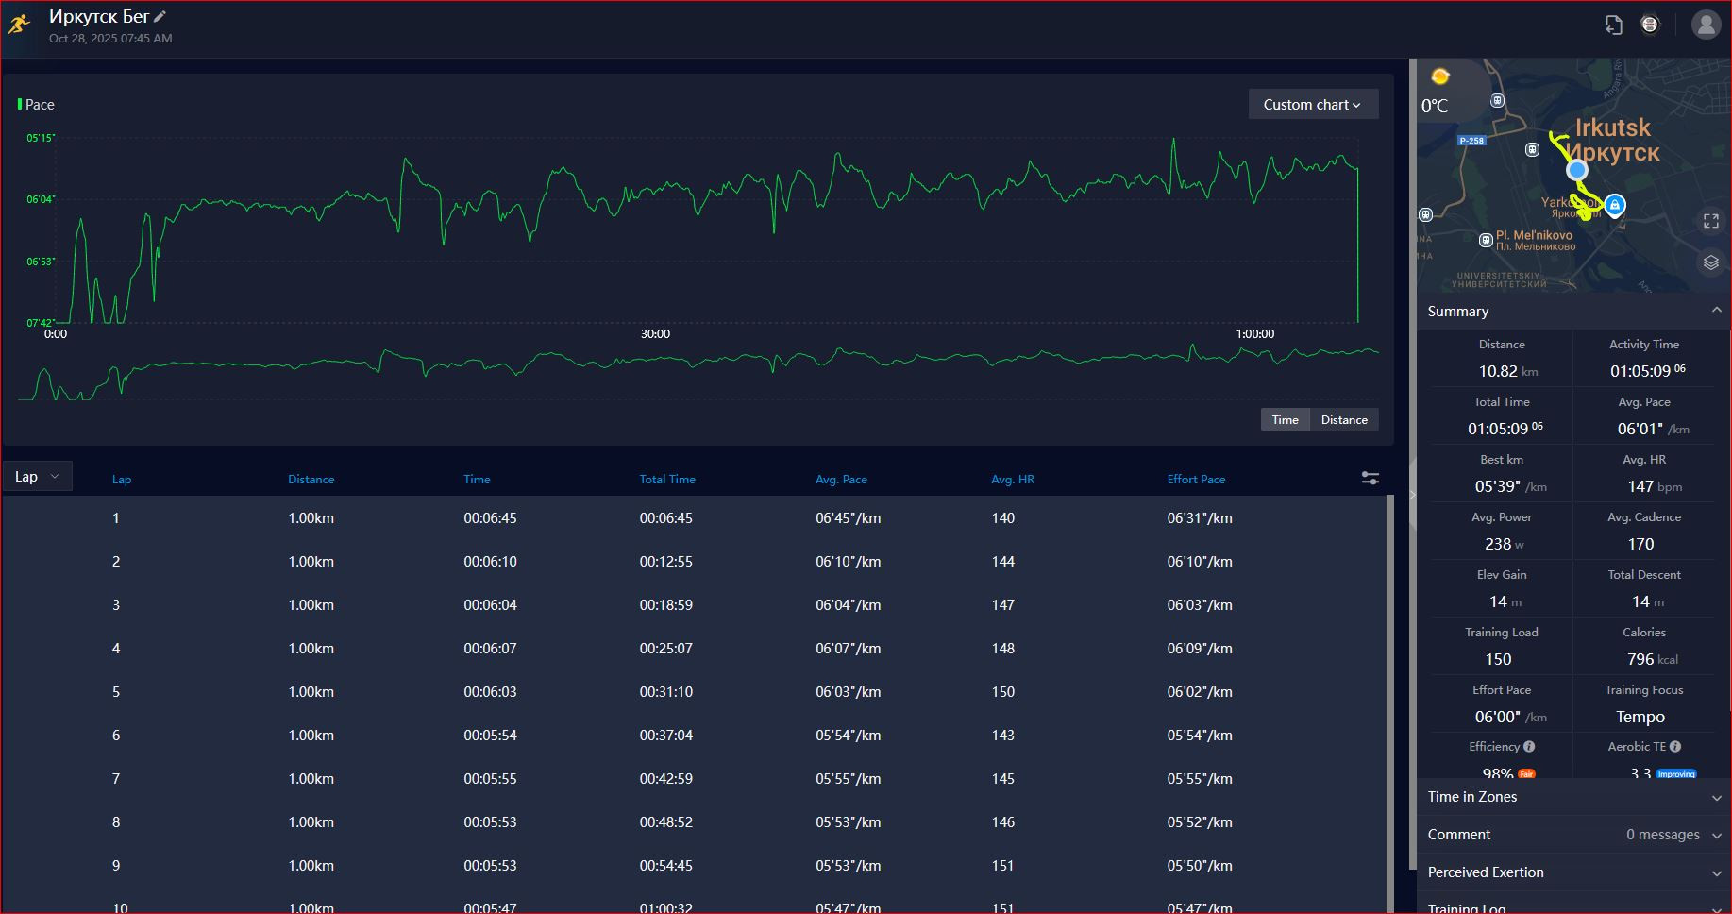Open the export file icon in header
1732x914 pixels.
click(1614, 25)
